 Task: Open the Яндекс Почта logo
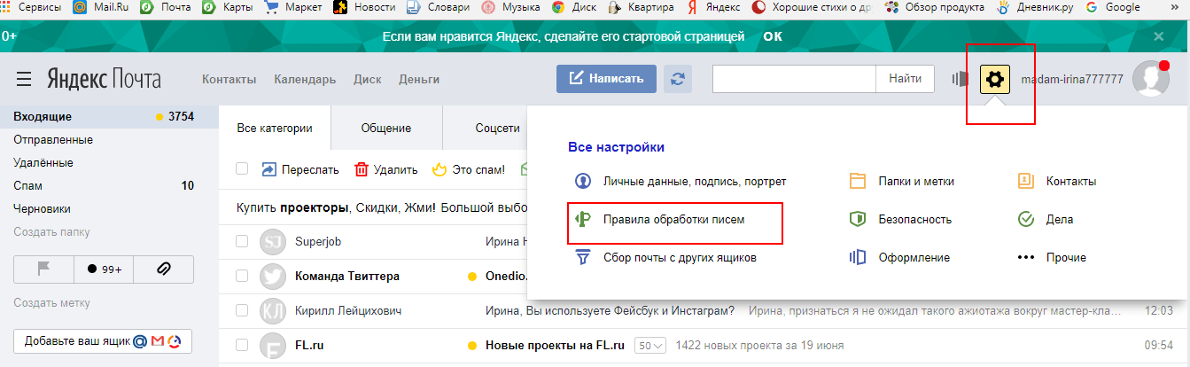(x=105, y=80)
